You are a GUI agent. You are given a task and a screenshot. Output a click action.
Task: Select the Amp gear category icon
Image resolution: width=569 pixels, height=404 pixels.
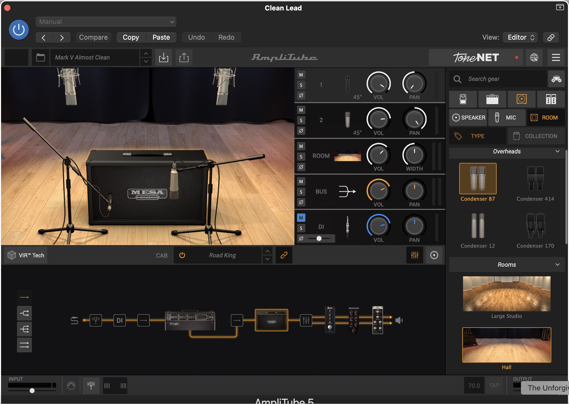tap(492, 99)
